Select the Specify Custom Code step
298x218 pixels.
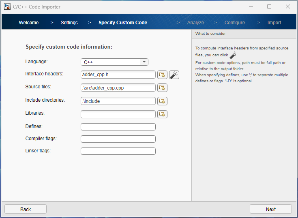click(123, 23)
